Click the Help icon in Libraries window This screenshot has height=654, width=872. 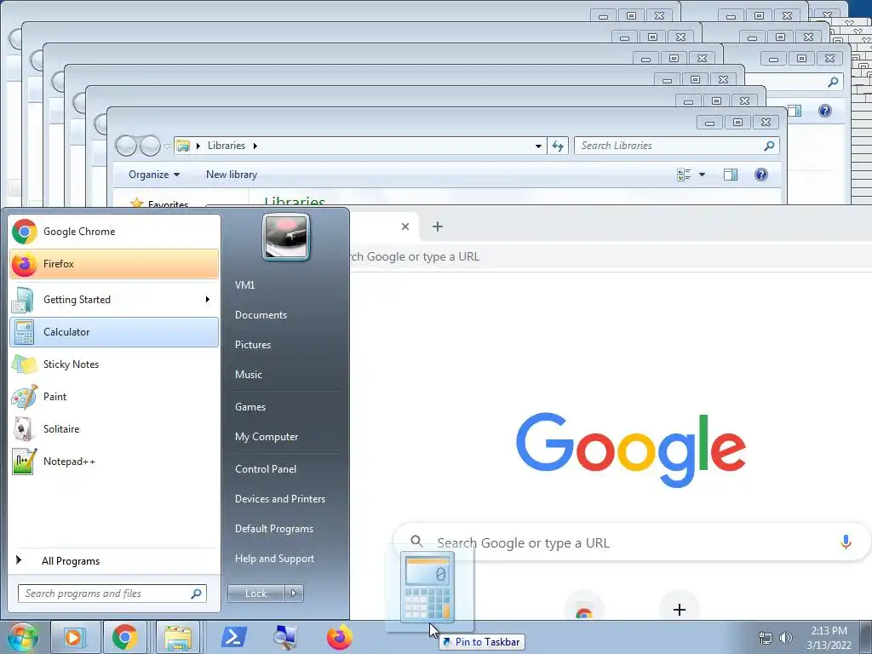[x=760, y=175]
